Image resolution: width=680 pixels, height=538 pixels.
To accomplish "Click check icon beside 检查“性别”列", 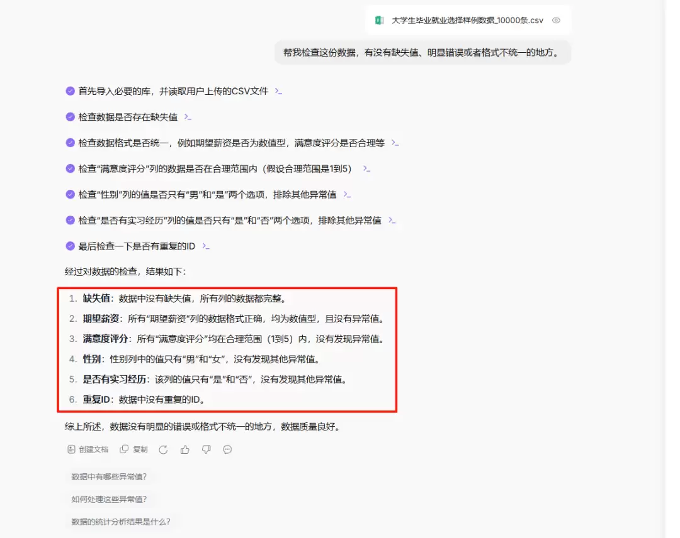I will (71, 194).
